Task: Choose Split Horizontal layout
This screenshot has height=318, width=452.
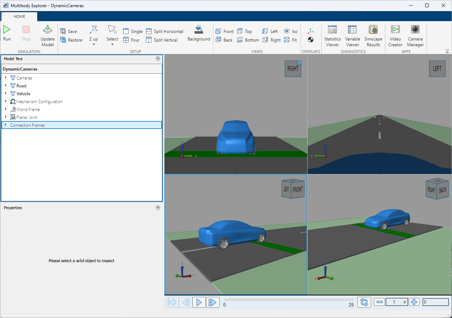Action: point(165,32)
